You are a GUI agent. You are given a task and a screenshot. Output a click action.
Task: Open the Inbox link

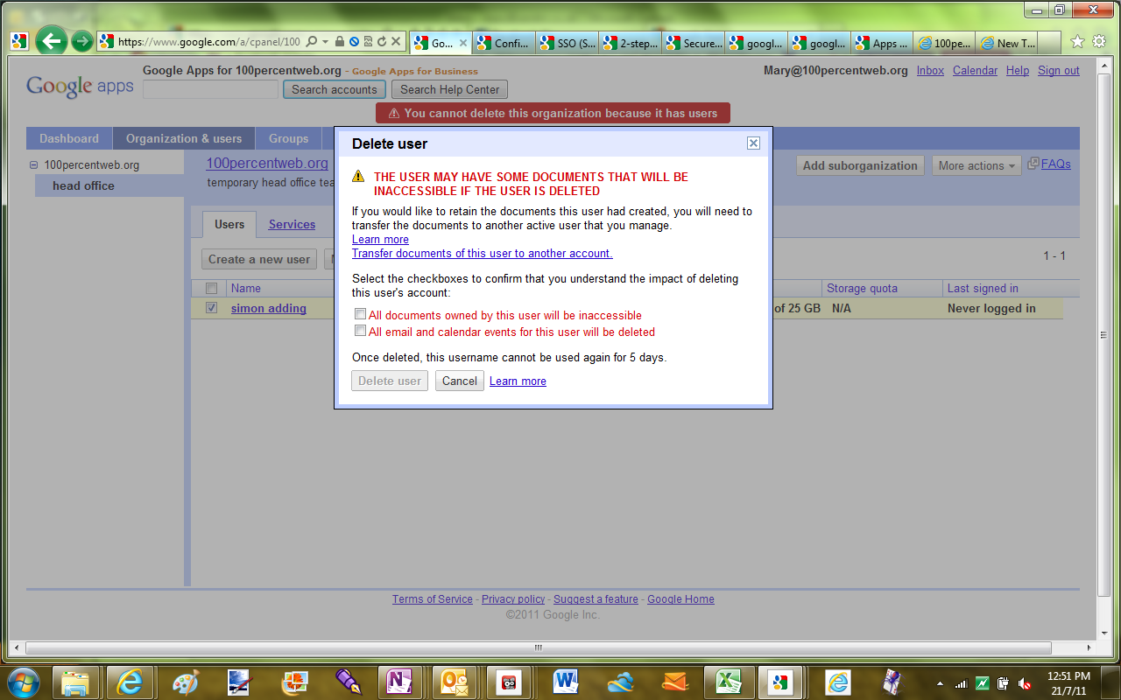(930, 71)
